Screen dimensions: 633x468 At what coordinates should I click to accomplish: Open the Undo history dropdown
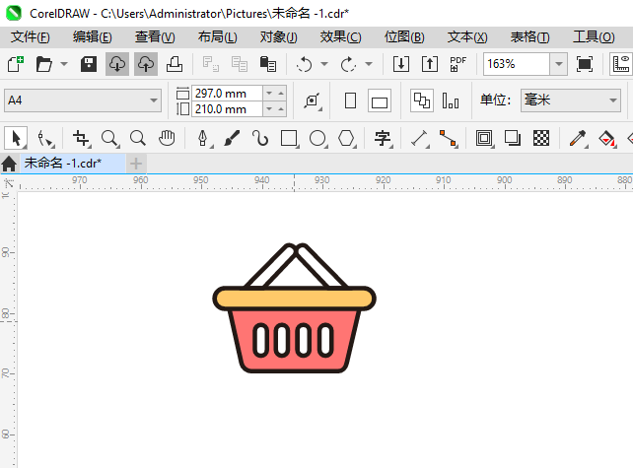click(324, 64)
